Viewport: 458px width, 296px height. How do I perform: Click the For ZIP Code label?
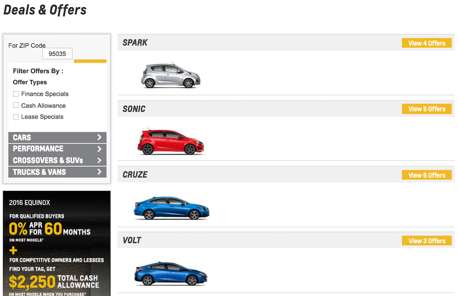[27, 46]
